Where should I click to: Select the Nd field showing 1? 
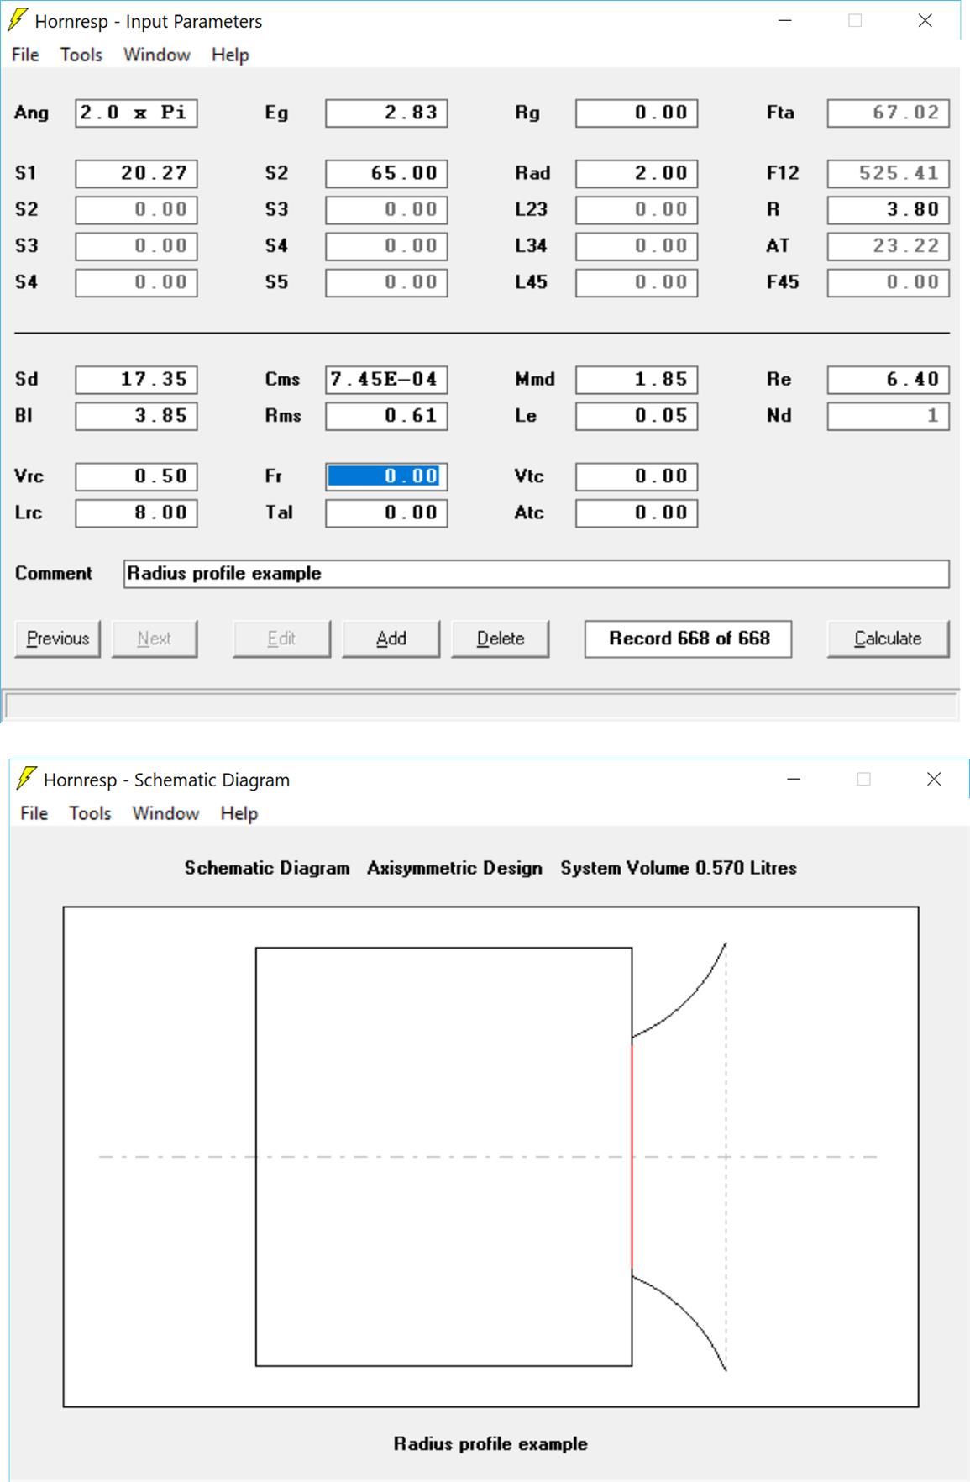coord(889,416)
